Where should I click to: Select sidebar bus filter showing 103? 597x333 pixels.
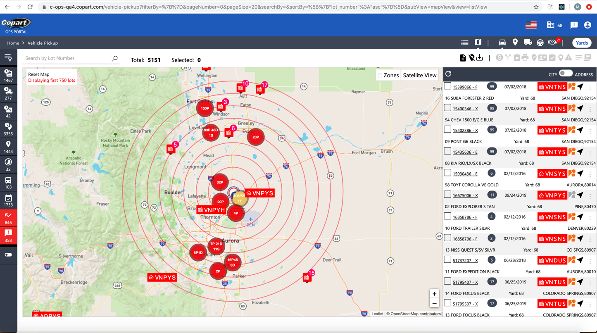click(8, 183)
